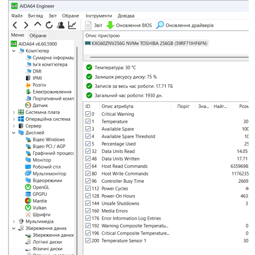Click the device list horizontal scrollbar
Image resolution: width=255 pixels, height=255 pixels.
(x=169, y=57)
